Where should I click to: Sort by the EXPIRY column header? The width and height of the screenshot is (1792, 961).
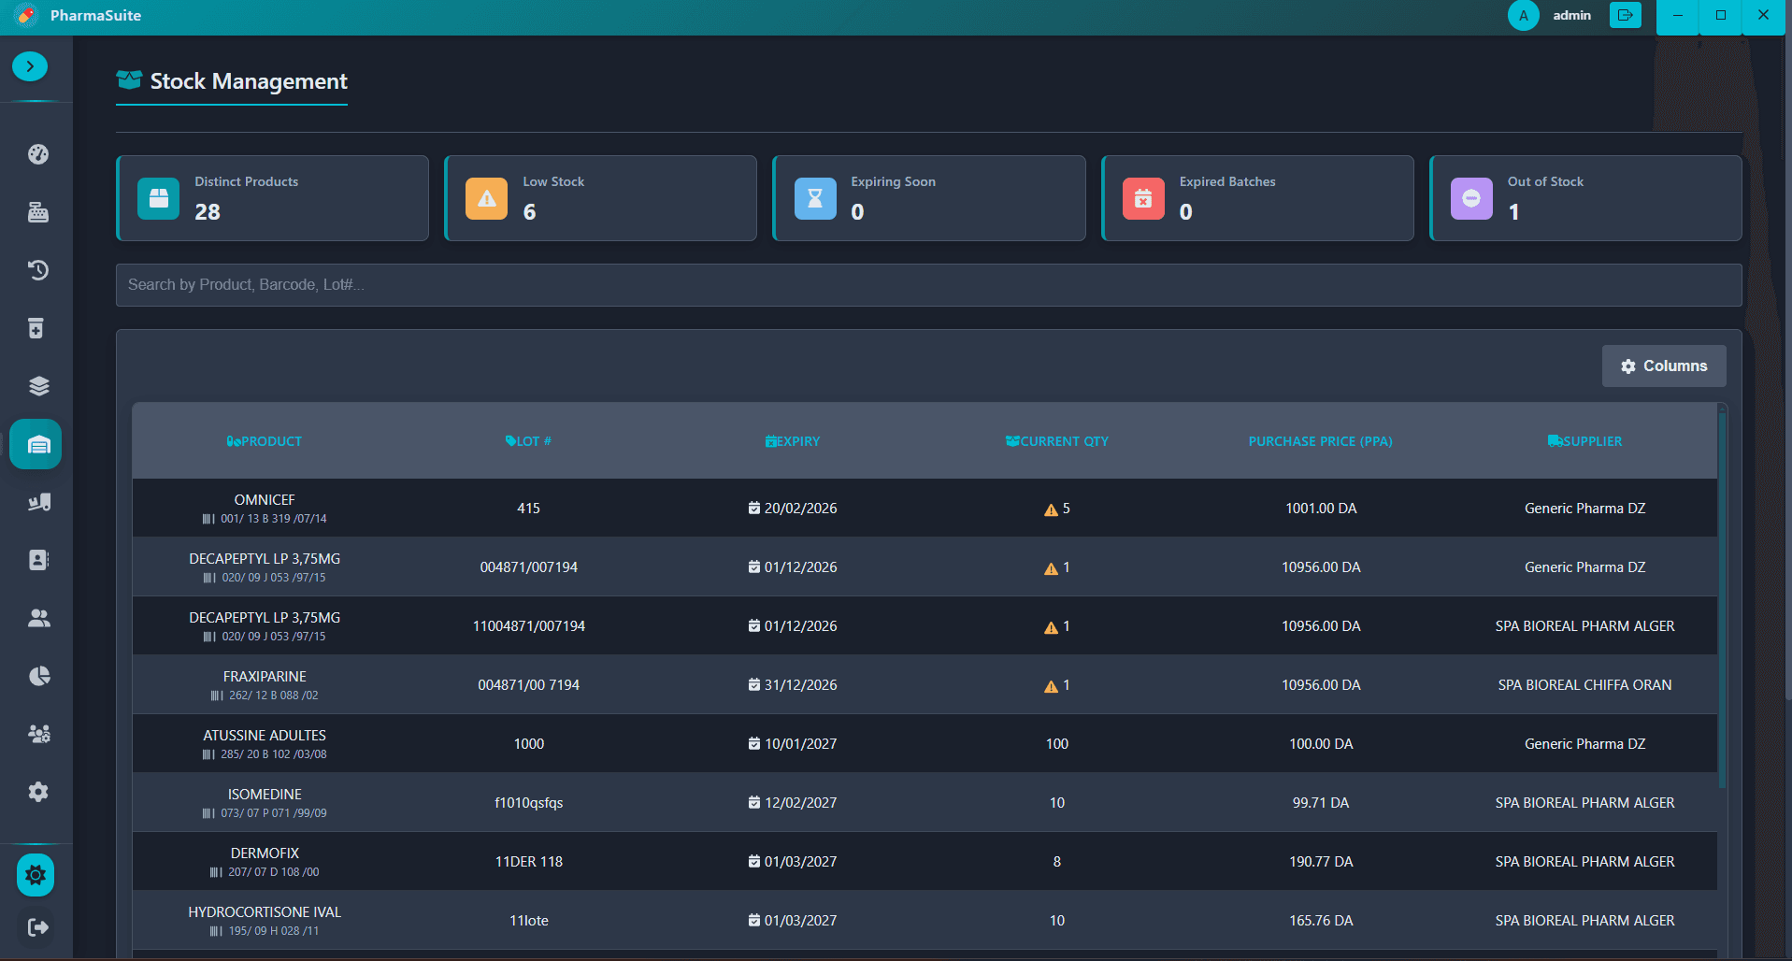[793, 441]
